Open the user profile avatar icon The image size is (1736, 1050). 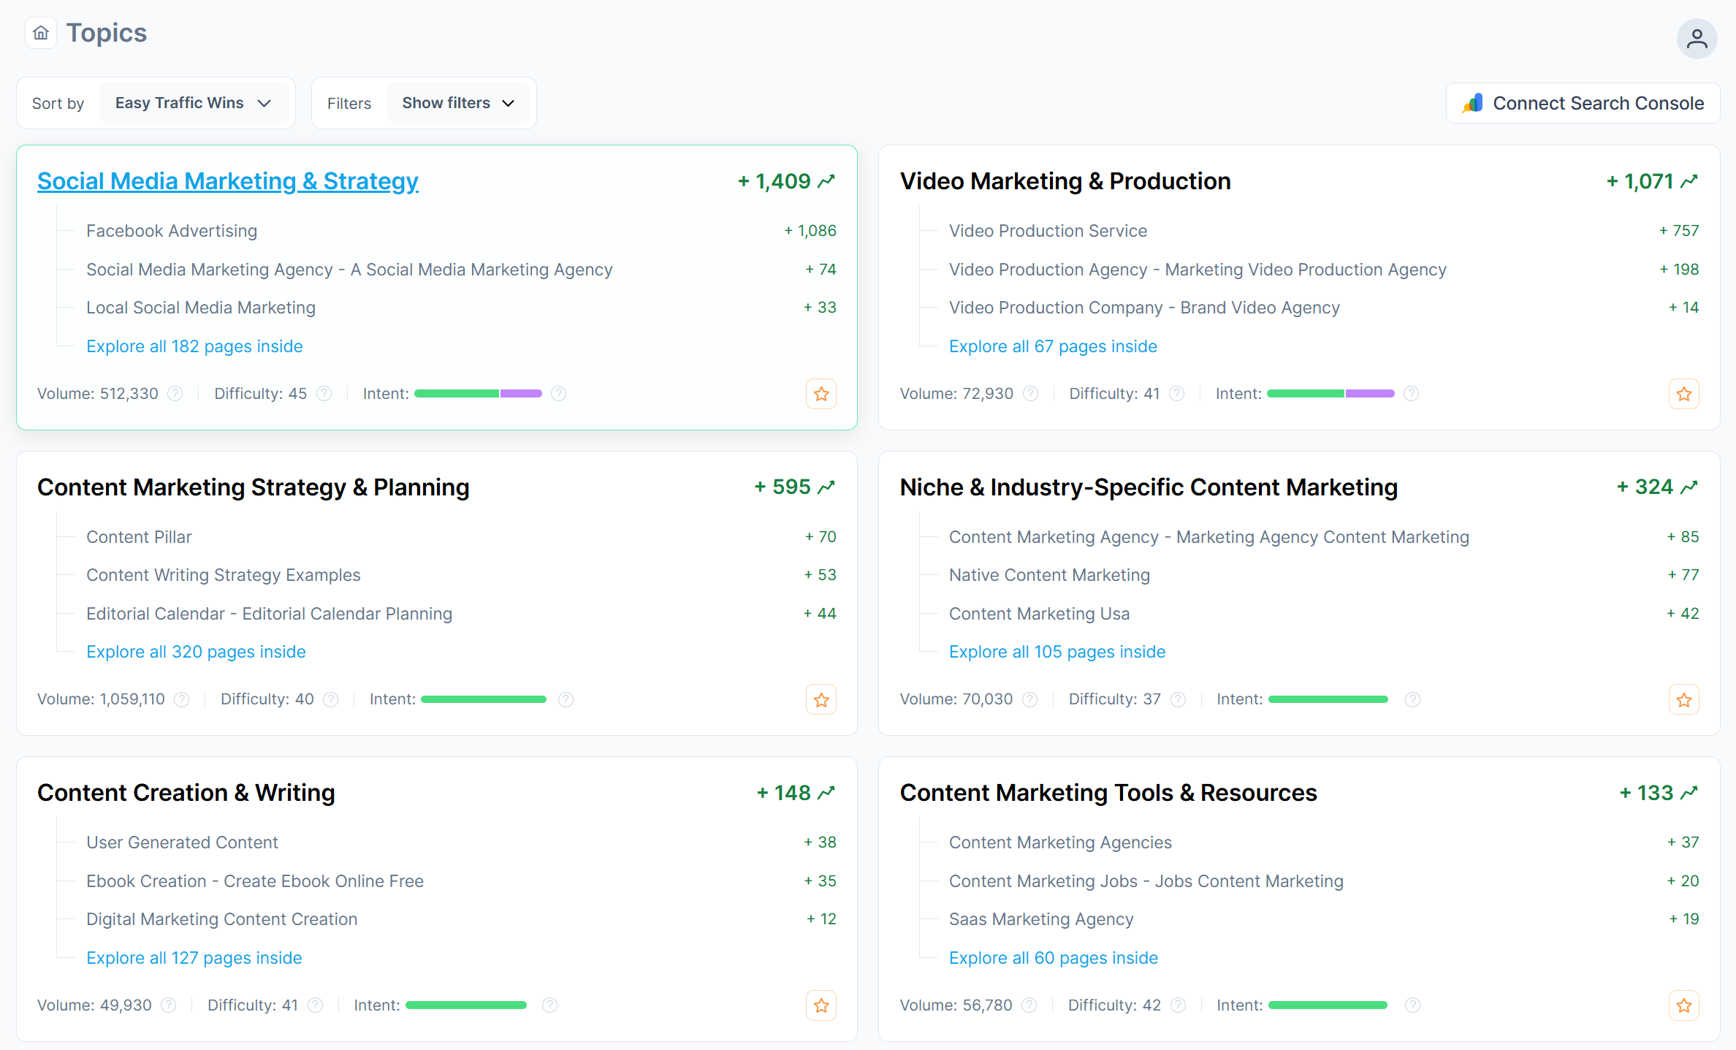point(1697,39)
